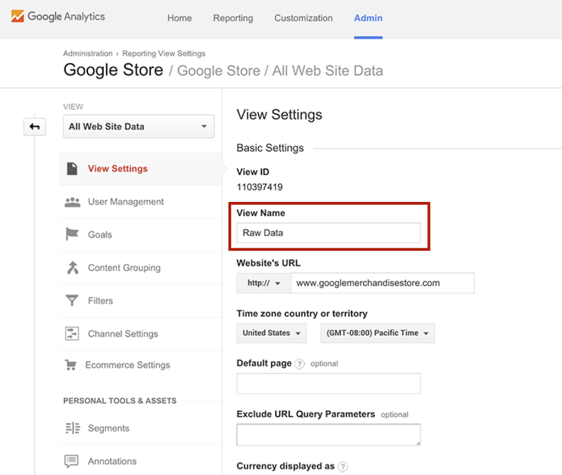
Task: Click the Google Analytics wordmark
Action: tap(67, 16)
